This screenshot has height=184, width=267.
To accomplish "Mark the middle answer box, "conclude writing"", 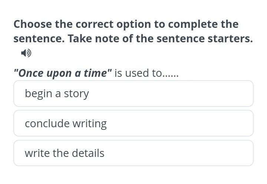I will pyautogui.click(x=133, y=123).
